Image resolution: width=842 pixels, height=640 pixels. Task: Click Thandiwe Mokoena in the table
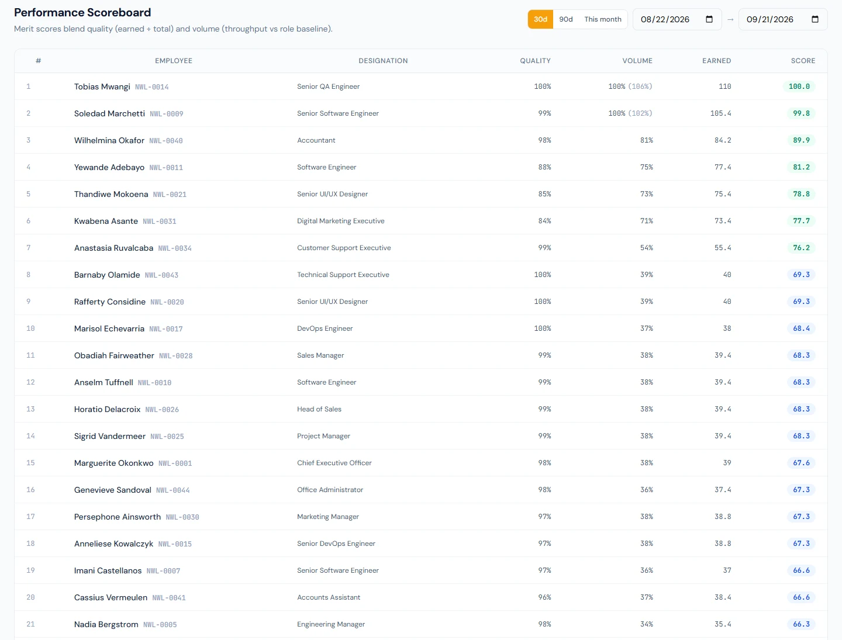point(111,194)
